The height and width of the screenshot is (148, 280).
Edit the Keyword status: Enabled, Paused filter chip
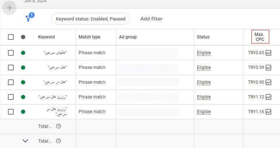91,19
